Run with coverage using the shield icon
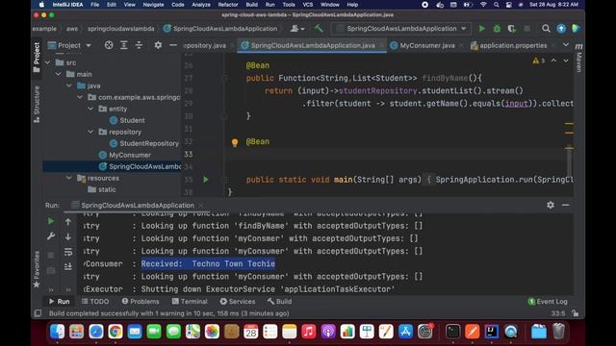The width and height of the screenshot is (616, 346). click(511, 29)
